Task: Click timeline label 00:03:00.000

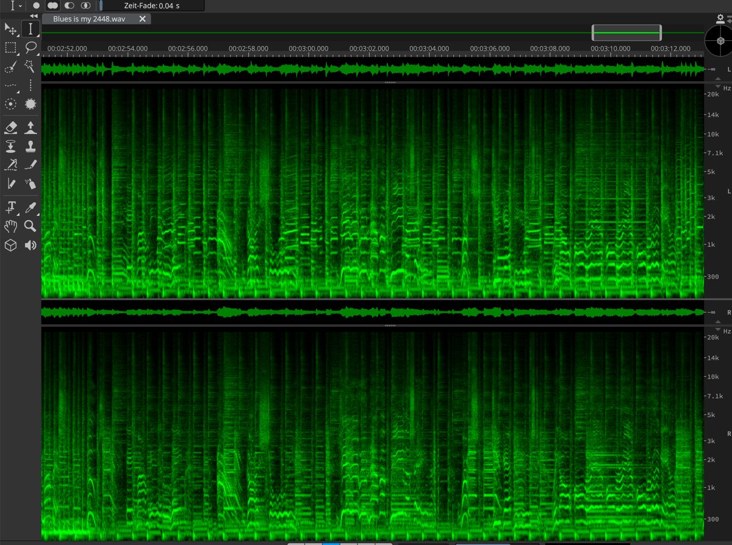Action: (309, 49)
